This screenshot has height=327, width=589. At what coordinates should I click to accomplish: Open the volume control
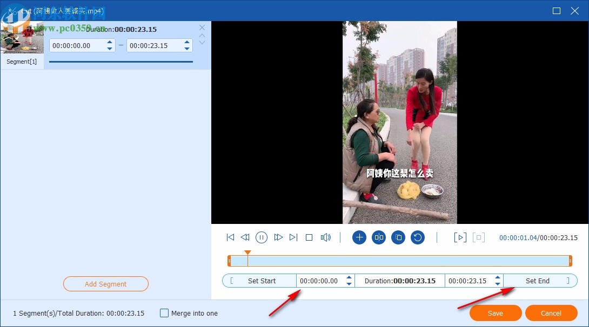pyautogui.click(x=326, y=237)
